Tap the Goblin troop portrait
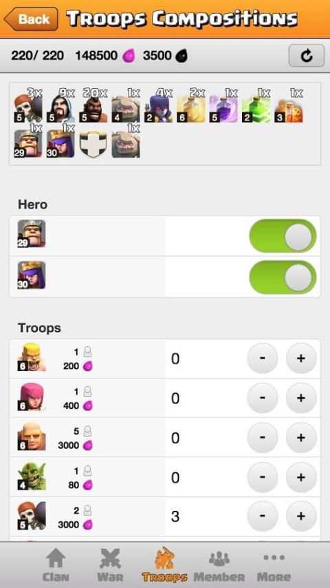The height and width of the screenshot is (588, 330). [x=32, y=476]
